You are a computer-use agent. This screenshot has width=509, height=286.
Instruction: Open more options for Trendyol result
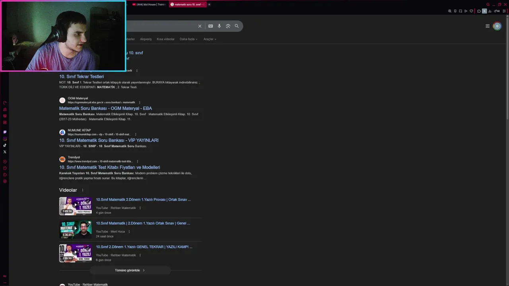(138, 161)
